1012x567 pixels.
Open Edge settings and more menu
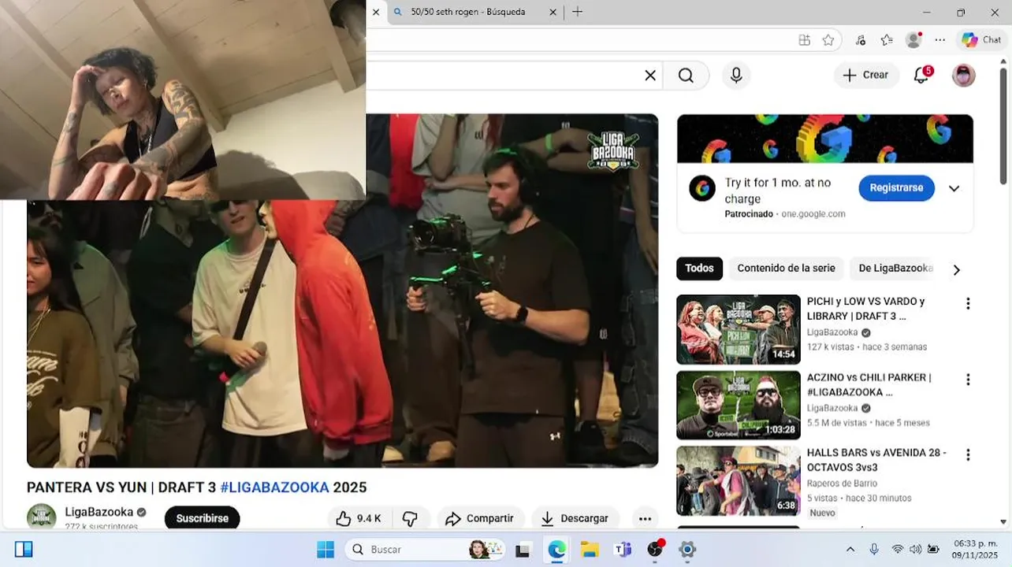tap(940, 40)
